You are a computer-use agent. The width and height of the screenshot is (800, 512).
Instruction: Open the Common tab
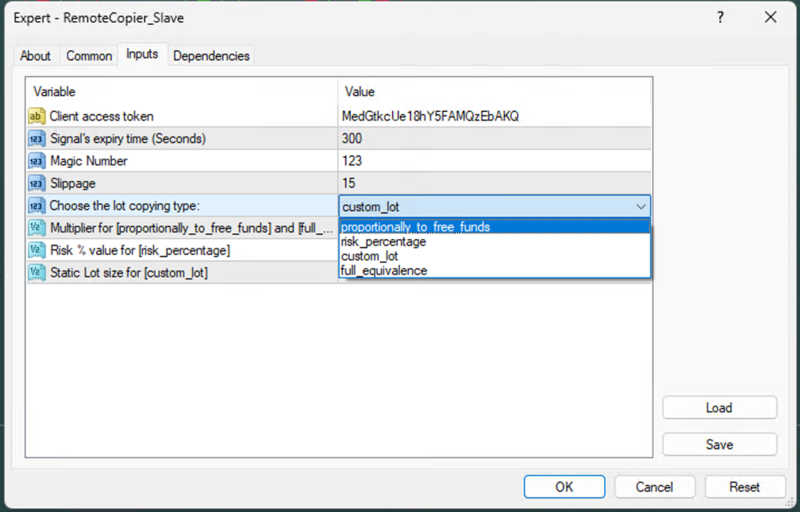pos(89,55)
